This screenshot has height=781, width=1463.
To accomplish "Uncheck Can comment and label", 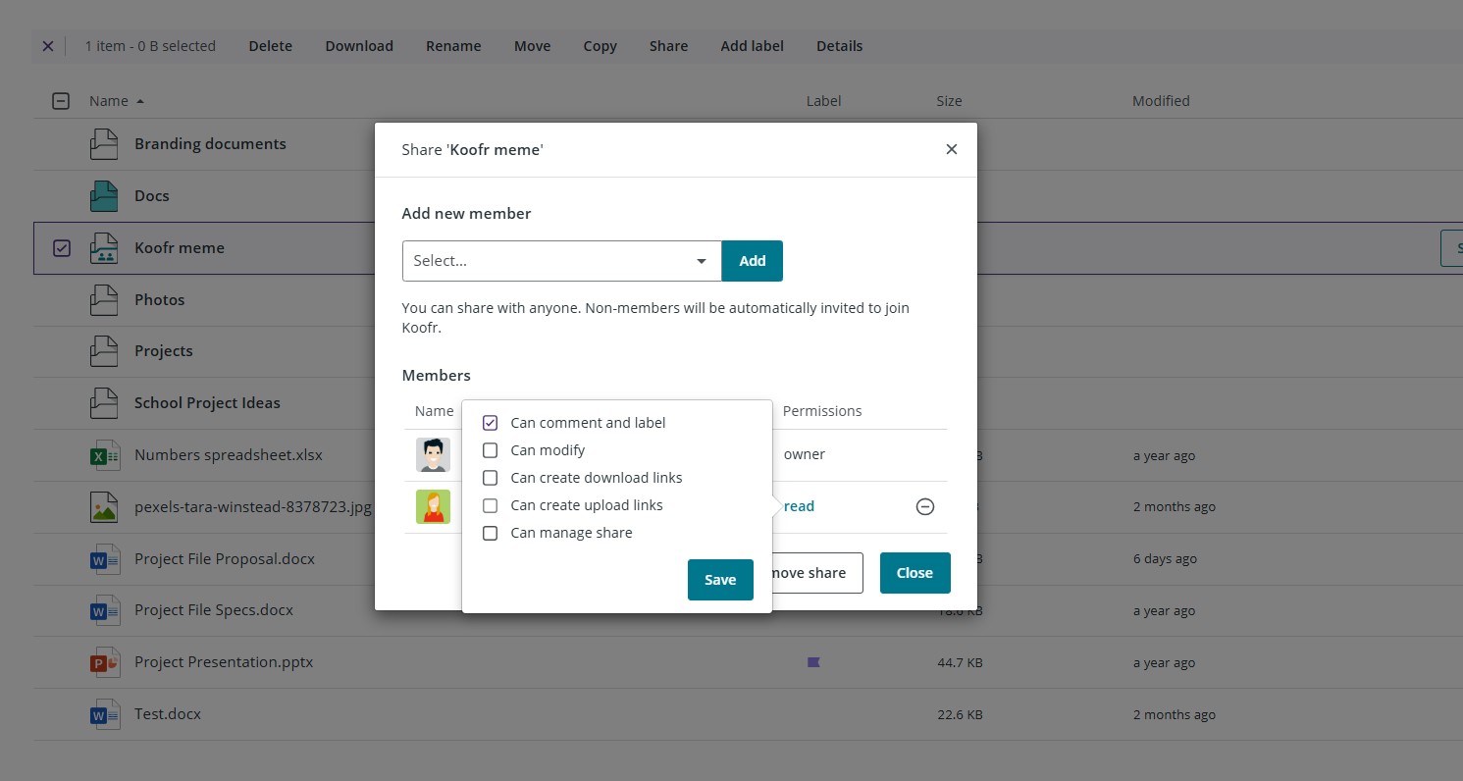I will pos(491,423).
